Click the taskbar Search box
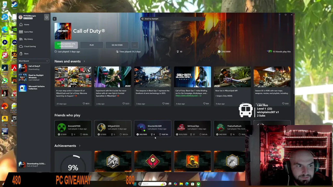 coord(152,184)
